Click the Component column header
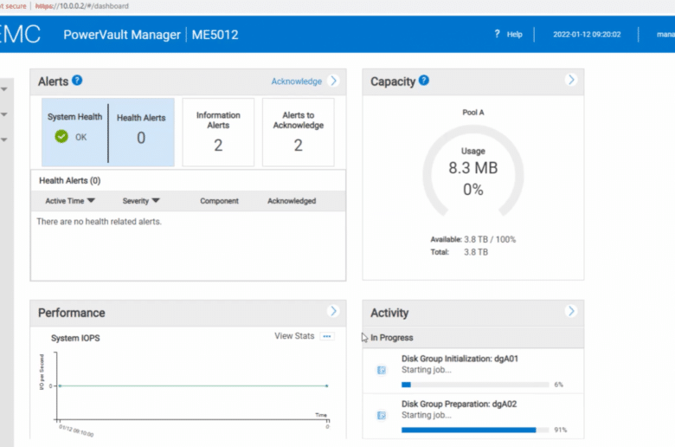 pos(219,201)
